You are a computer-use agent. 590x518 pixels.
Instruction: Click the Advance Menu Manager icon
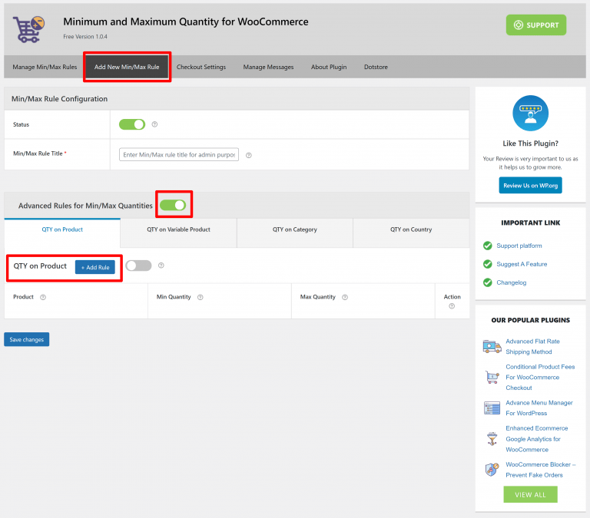492,407
